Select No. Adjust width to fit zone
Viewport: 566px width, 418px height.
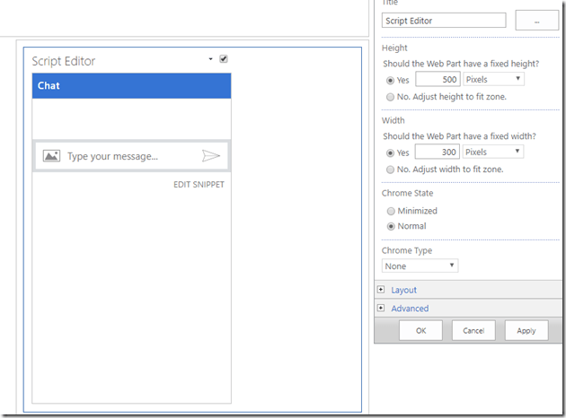tap(389, 170)
